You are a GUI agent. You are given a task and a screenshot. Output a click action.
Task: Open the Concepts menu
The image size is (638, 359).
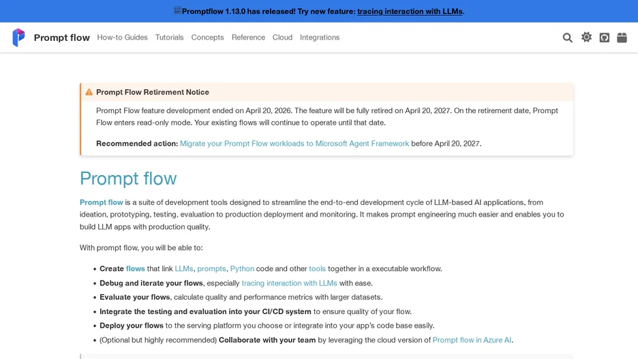pyautogui.click(x=207, y=37)
